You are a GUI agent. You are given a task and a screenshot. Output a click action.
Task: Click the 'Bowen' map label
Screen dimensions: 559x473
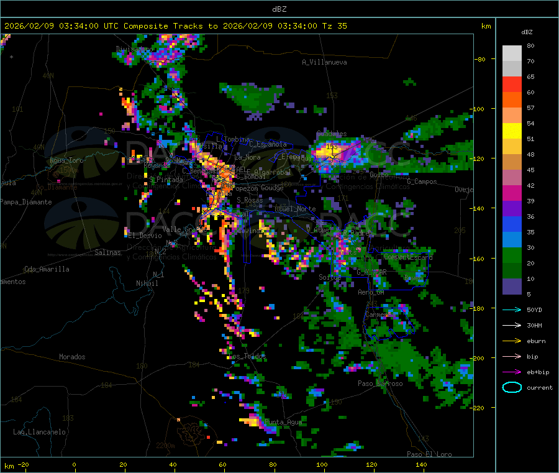coord(414,277)
